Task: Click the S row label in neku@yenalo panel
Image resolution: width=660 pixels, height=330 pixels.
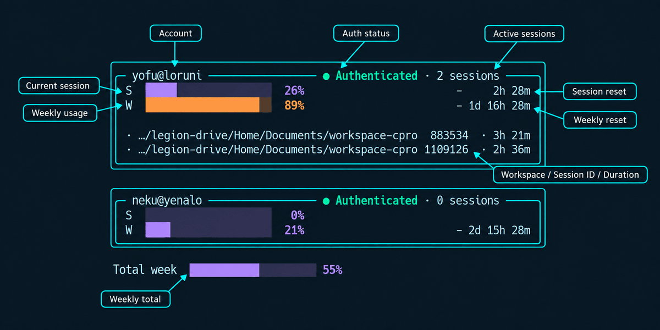Action: 129,216
